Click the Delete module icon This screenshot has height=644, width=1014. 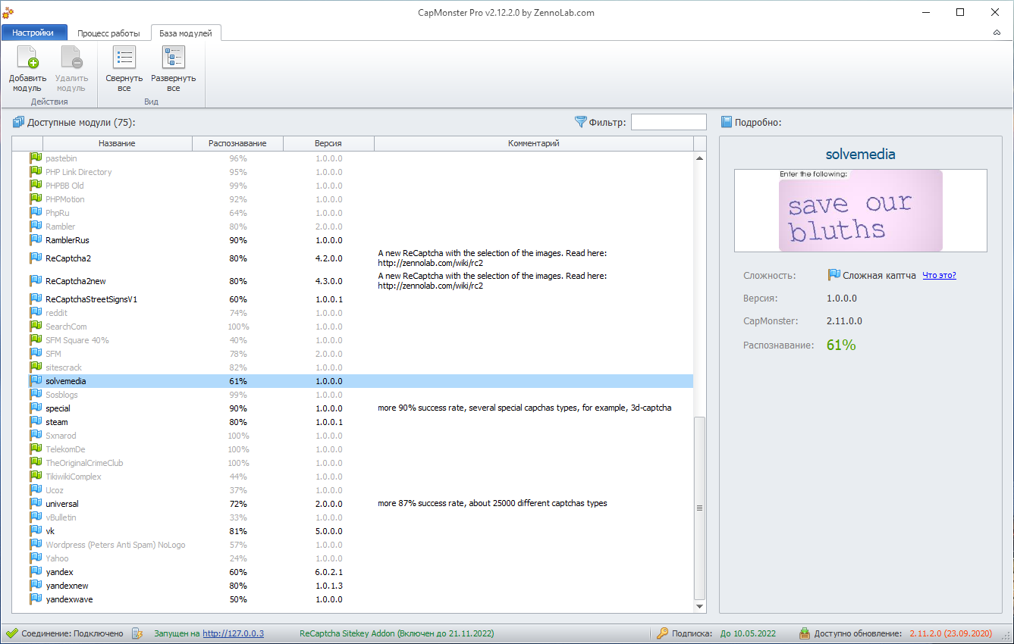coord(71,59)
